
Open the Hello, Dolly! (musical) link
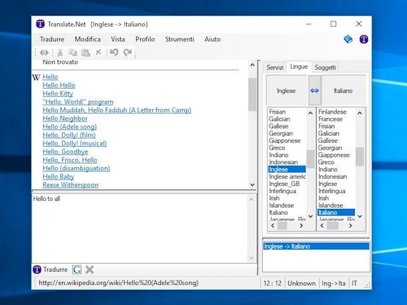[75, 143]
